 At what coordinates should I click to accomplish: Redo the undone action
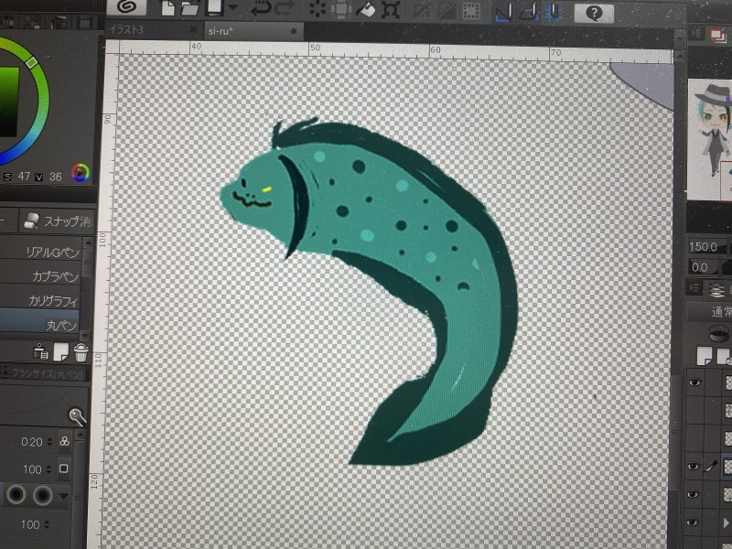pyautogui.click(x=285, y=9)
